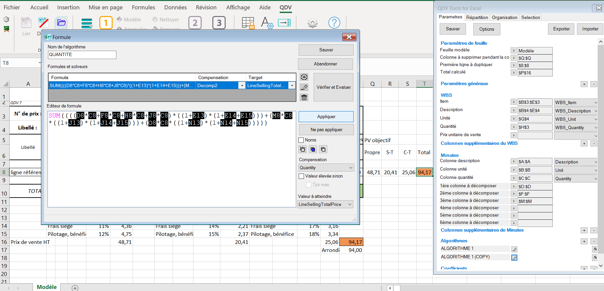
Task: Select the orange 94,17 cell in row 16
Action: 351,242
